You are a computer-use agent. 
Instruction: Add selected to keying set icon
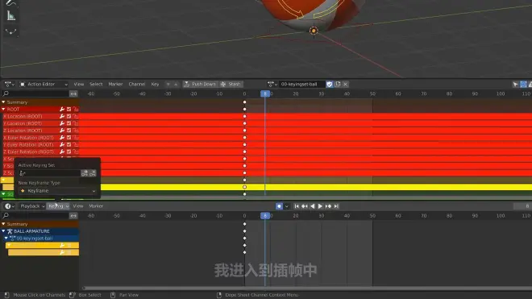pyautogui.click(x=85, y=173)
